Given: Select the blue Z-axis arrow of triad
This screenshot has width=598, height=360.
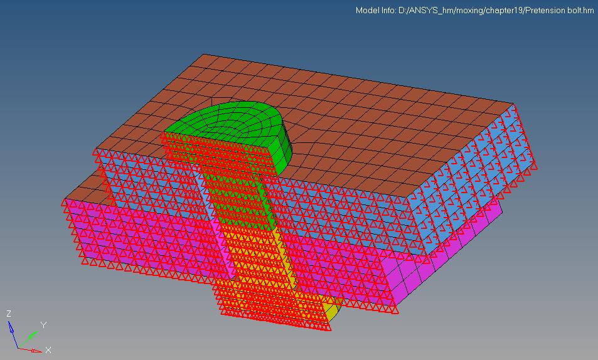Looking at the screenshot, I should (x=12, y=332).
